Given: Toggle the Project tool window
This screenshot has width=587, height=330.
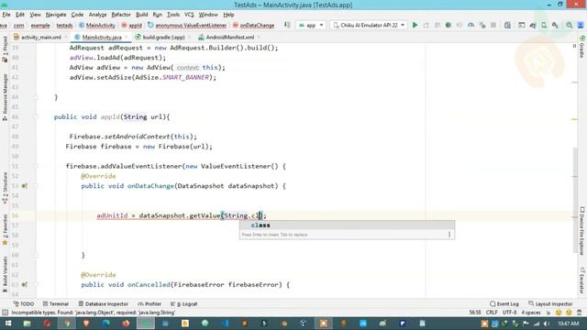Looking at the screenshot, I should click(x=5, y=49).
